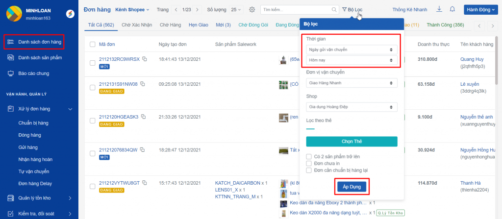
Task: Open the 'Giao Hàng Nhanh' carrier dropdown
Action: pos(351,83)
